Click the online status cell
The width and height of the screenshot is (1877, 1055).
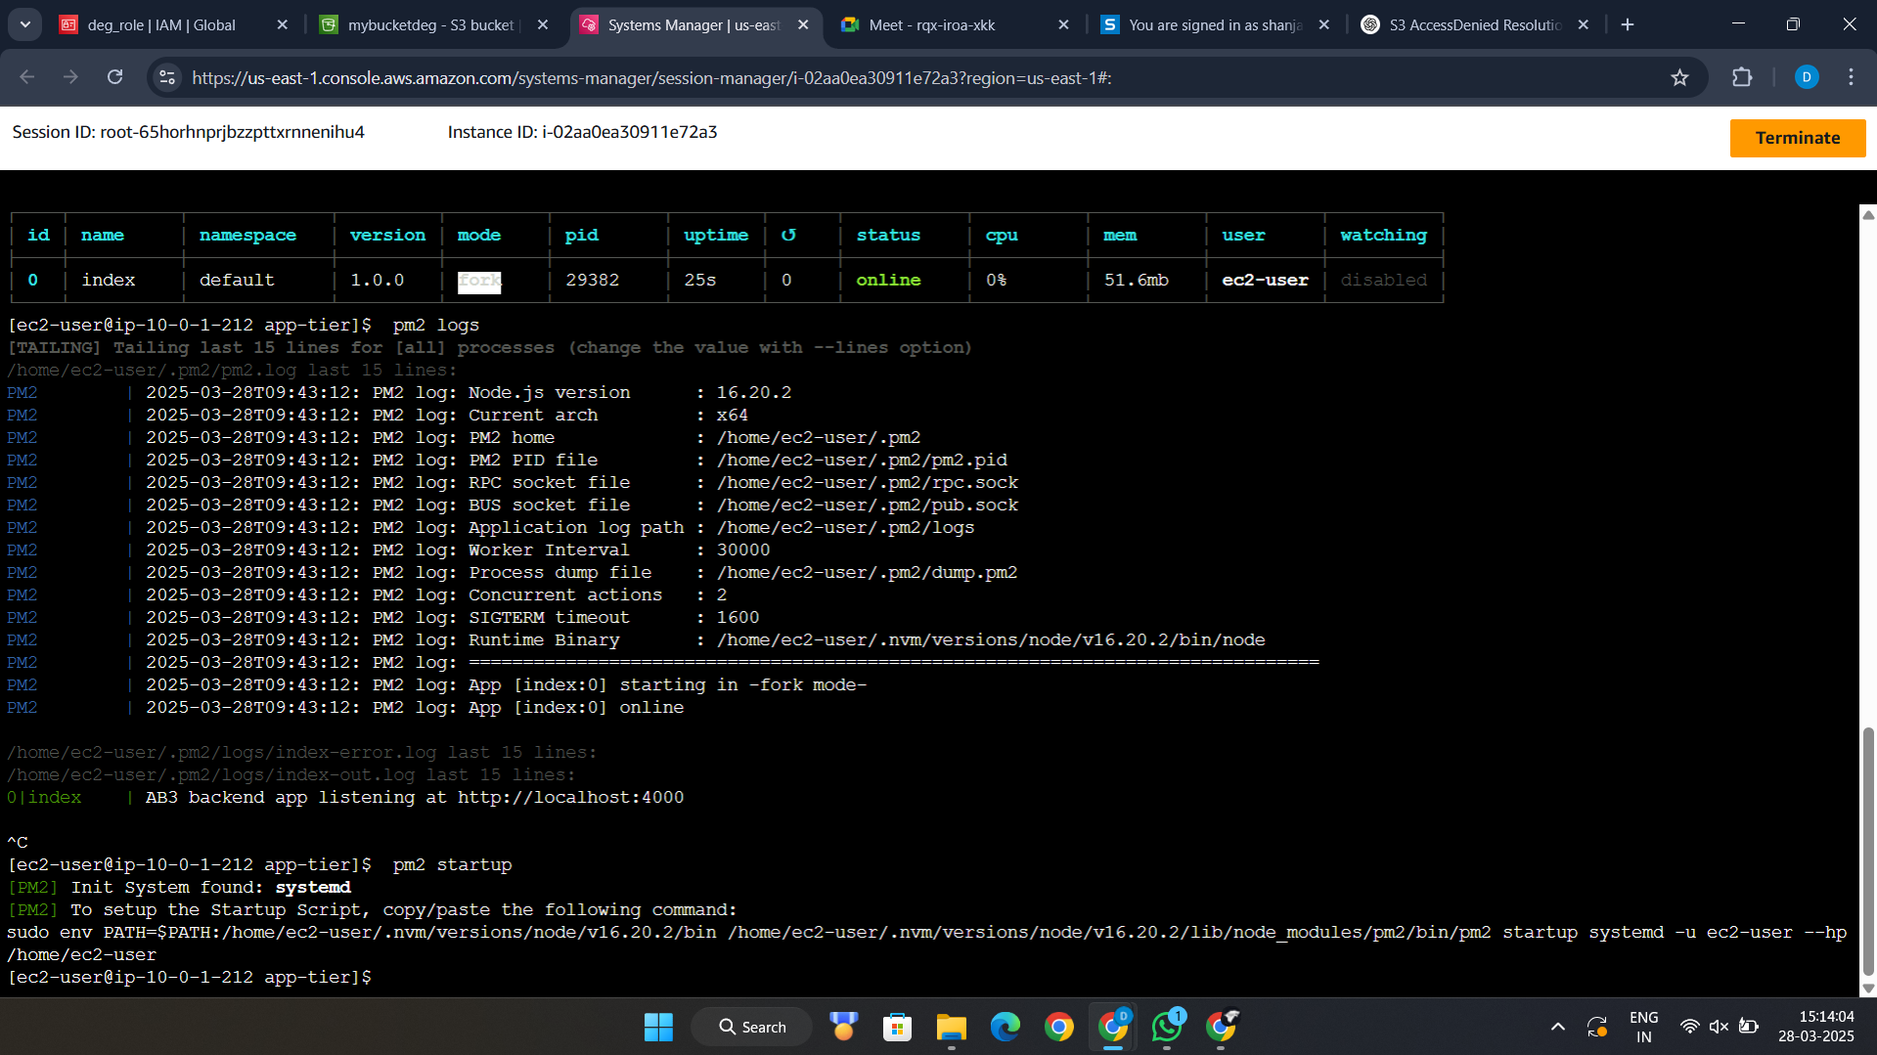(x=888, y=281)
